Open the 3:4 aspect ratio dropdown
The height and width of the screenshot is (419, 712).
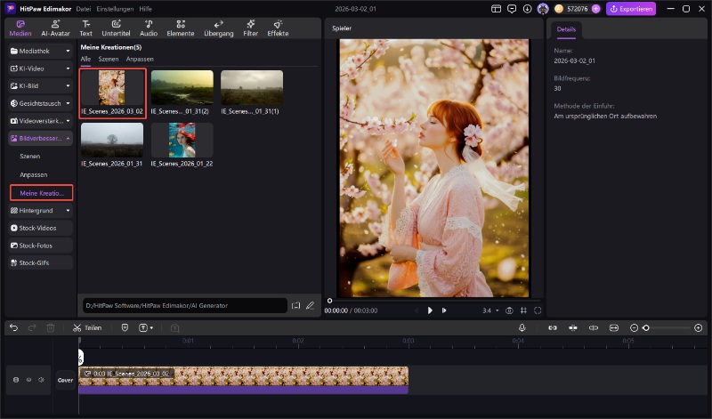tap(489, 310)
